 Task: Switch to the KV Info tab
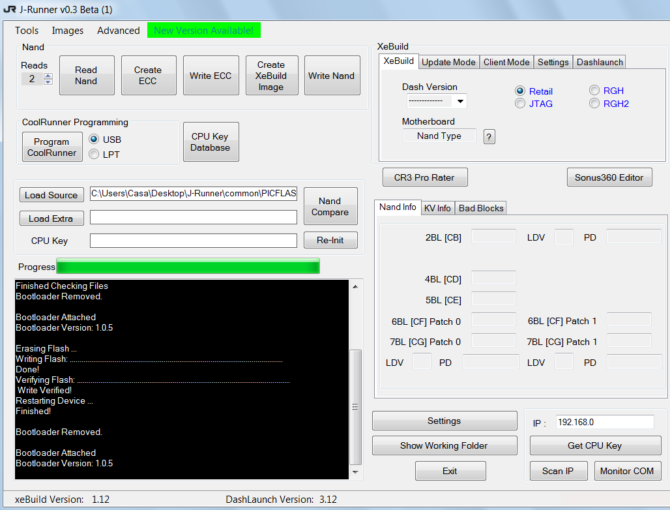(x=437, y=208)
